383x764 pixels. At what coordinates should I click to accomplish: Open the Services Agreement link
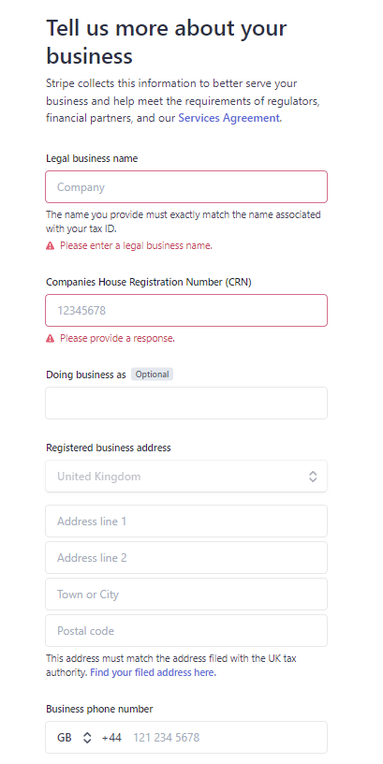228,118
